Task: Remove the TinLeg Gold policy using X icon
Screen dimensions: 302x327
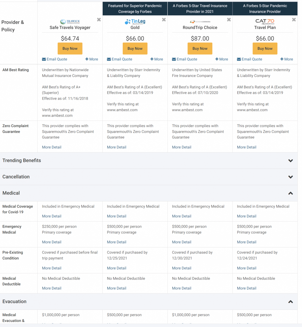Action: [164, 20]
